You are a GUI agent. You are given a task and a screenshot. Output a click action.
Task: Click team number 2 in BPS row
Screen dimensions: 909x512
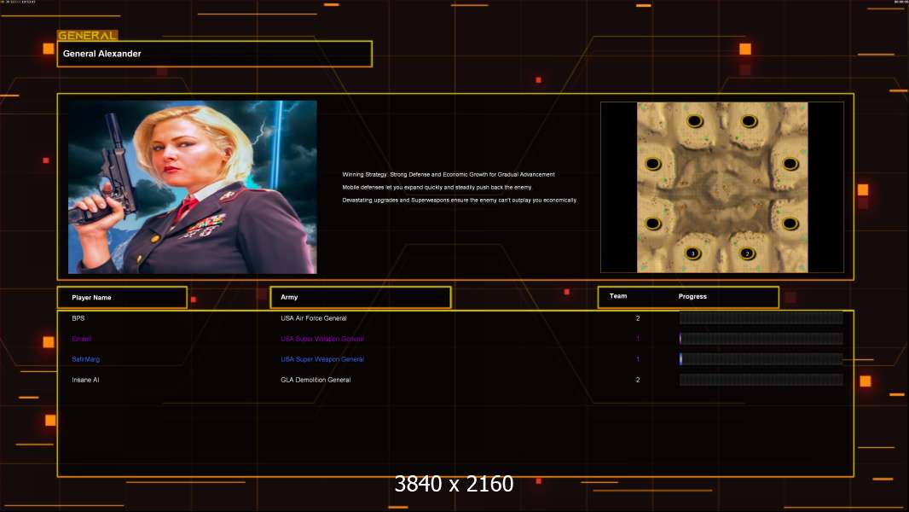click(638, 318)
